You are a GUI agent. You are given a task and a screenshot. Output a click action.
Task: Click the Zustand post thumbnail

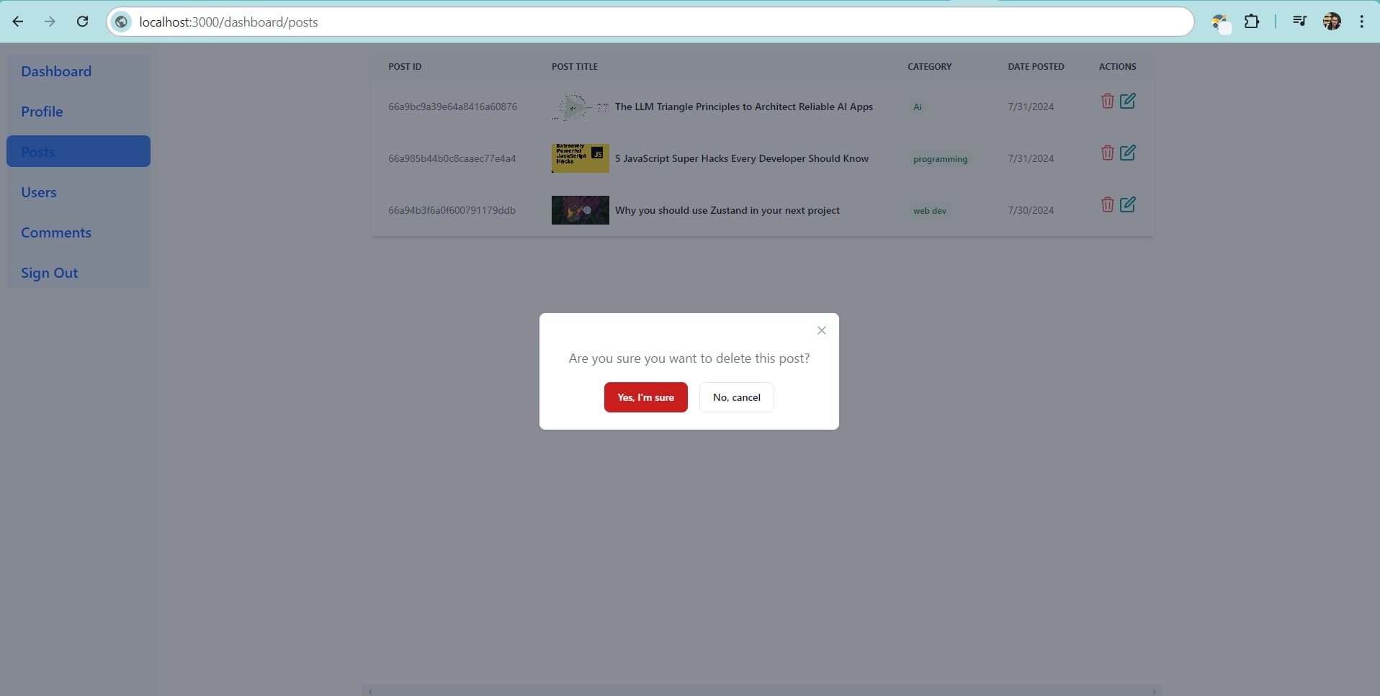pos(580,210)
